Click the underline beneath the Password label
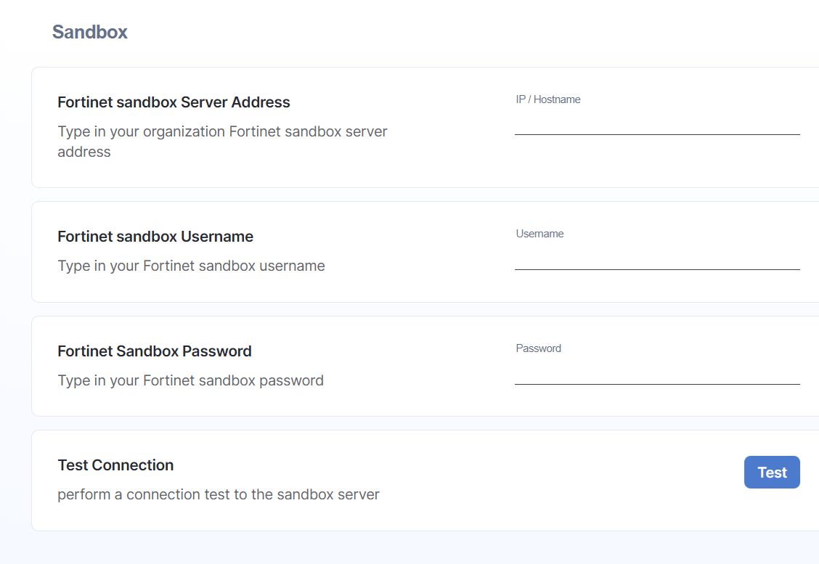Screen dimensions: 819x564 tap(657, 384)
